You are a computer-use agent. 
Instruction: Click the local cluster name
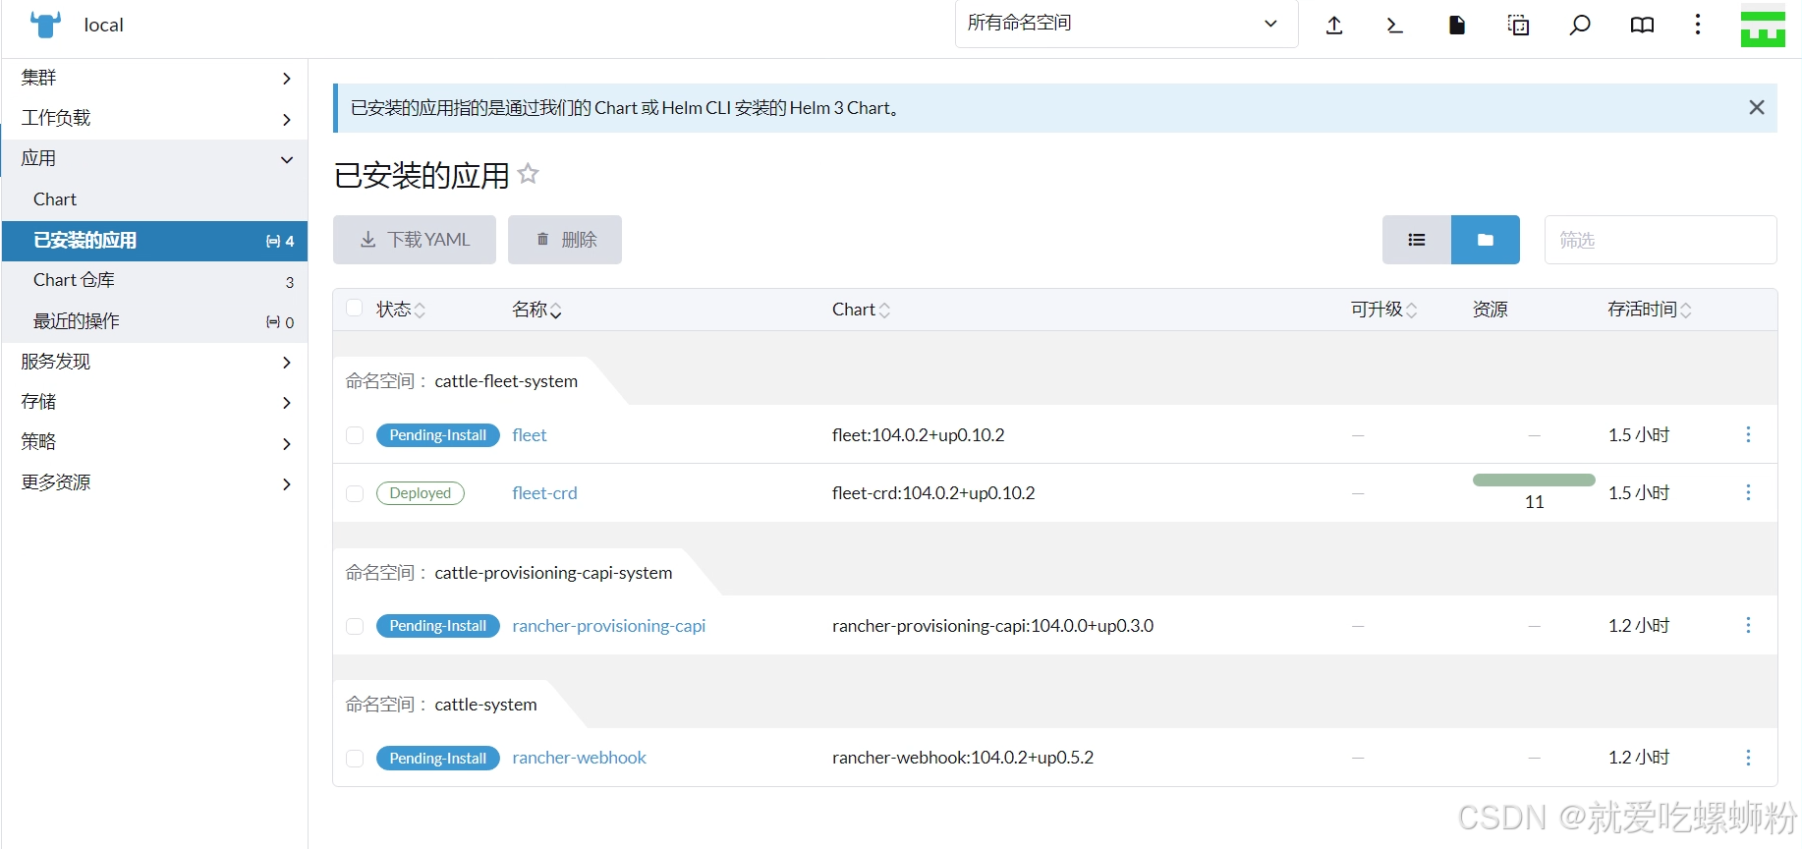(x=103, y=26)
